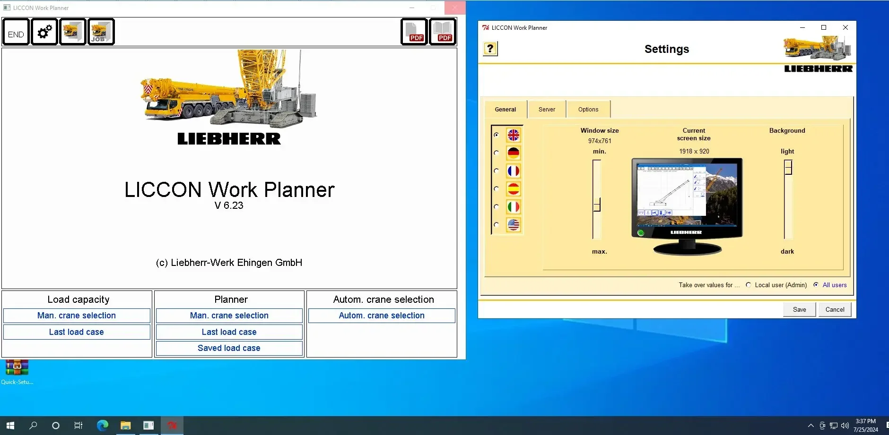Click the volume speaker tray icon

pyautogui.click(x=845, y=426)
